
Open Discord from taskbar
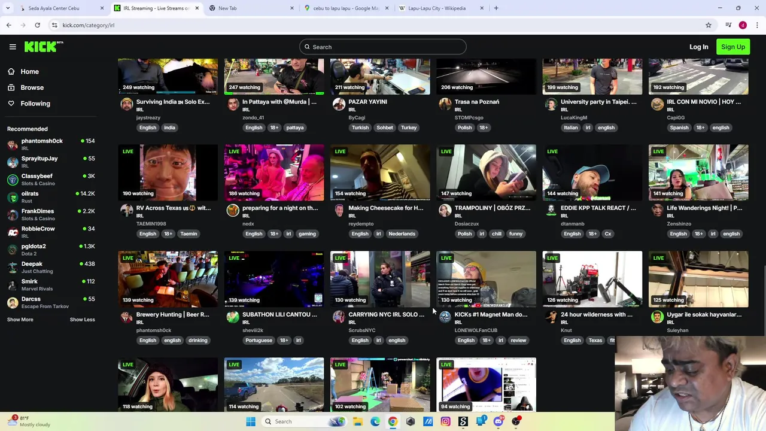pyautogui.click(x=498, y=421)
